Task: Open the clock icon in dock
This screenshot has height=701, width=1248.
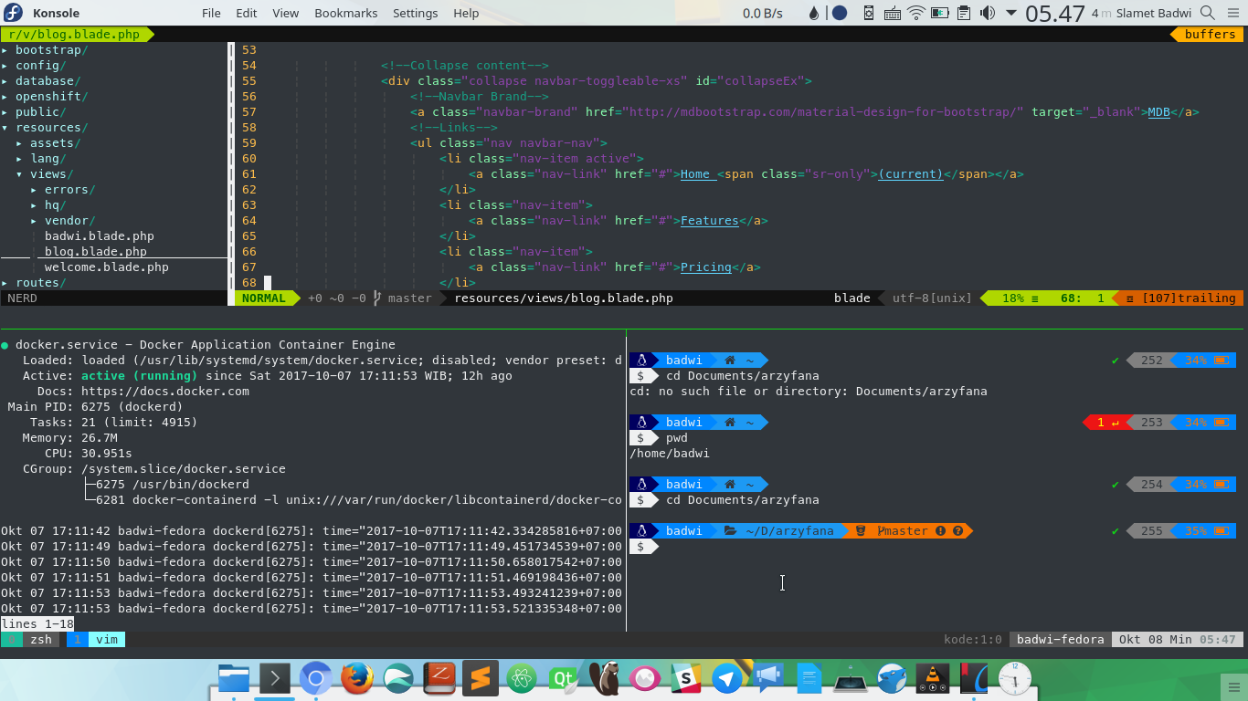Action: click(x=1015, y=678)
